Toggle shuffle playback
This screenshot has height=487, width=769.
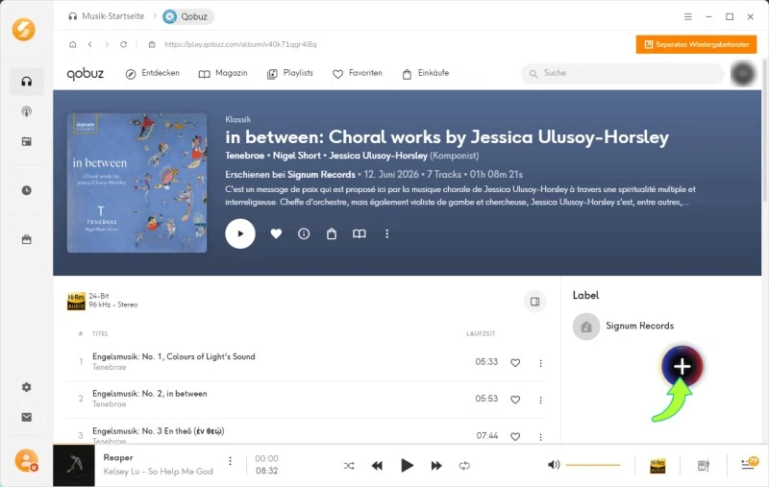pyautogui.click(x=349, y=466)
